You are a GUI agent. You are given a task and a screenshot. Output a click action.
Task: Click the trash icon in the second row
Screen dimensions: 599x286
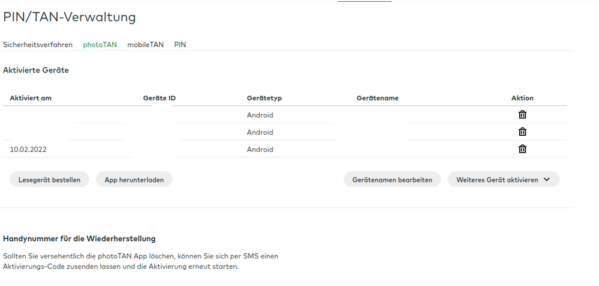tap(522, 132)
